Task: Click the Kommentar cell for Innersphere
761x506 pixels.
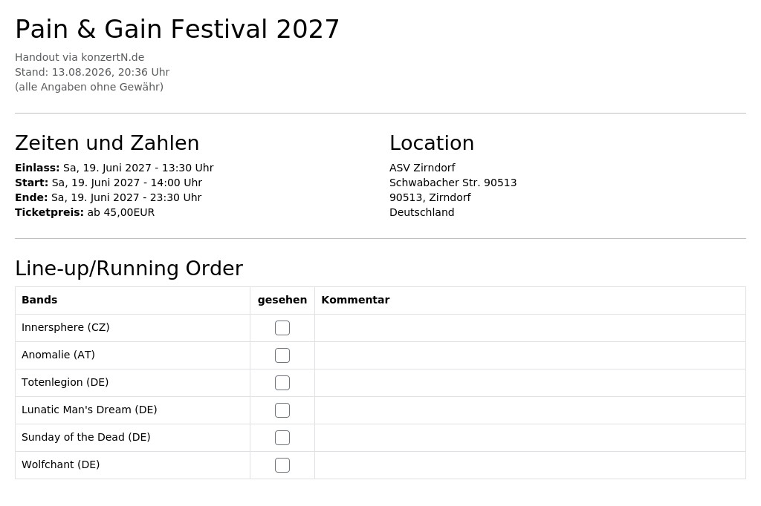Action: coord(530,328)
